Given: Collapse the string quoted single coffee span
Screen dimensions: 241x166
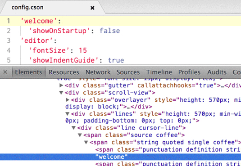Looking at the screenshot, I should [86, 142].
